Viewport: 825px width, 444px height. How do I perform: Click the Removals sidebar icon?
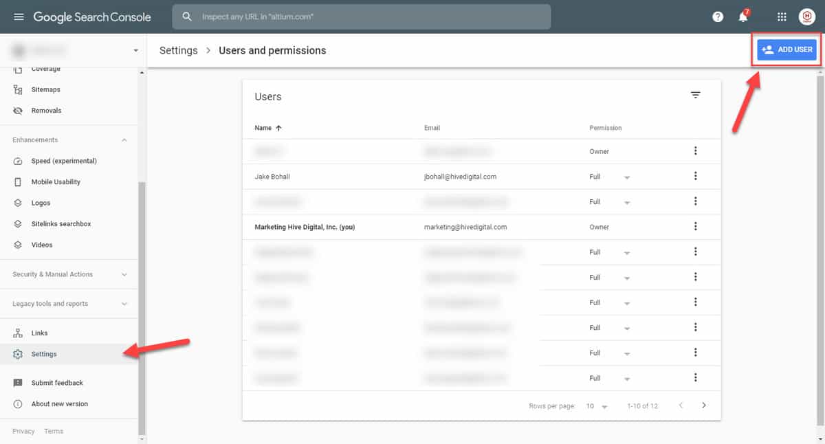click(18, 111)
